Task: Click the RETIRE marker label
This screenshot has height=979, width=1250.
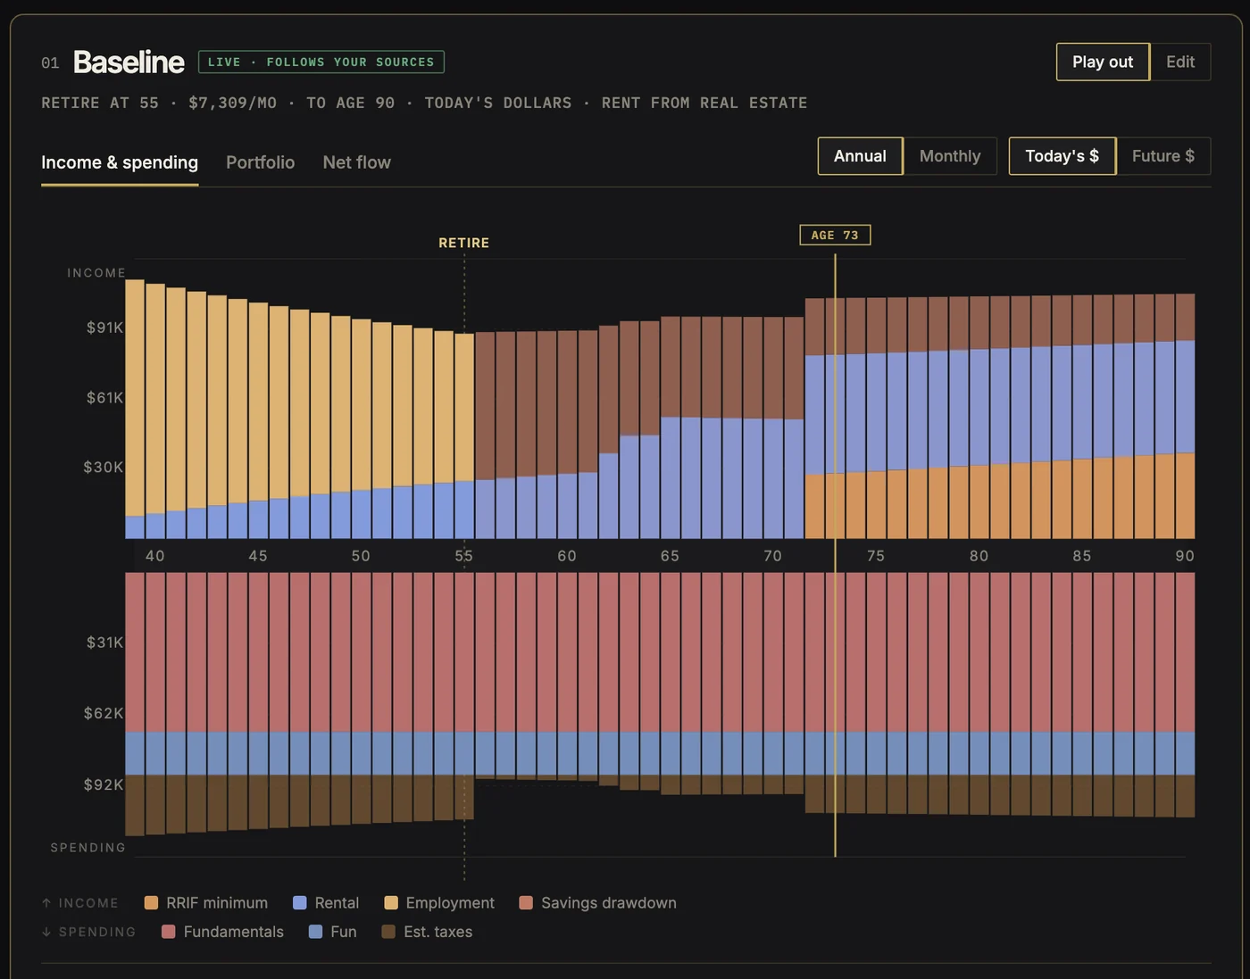Action: click(464, 243)
